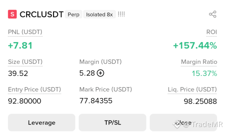Viewport: 225px width, 132px height.
Task: Tap the signal strength bars icon
Action: (x=121, y=14)
